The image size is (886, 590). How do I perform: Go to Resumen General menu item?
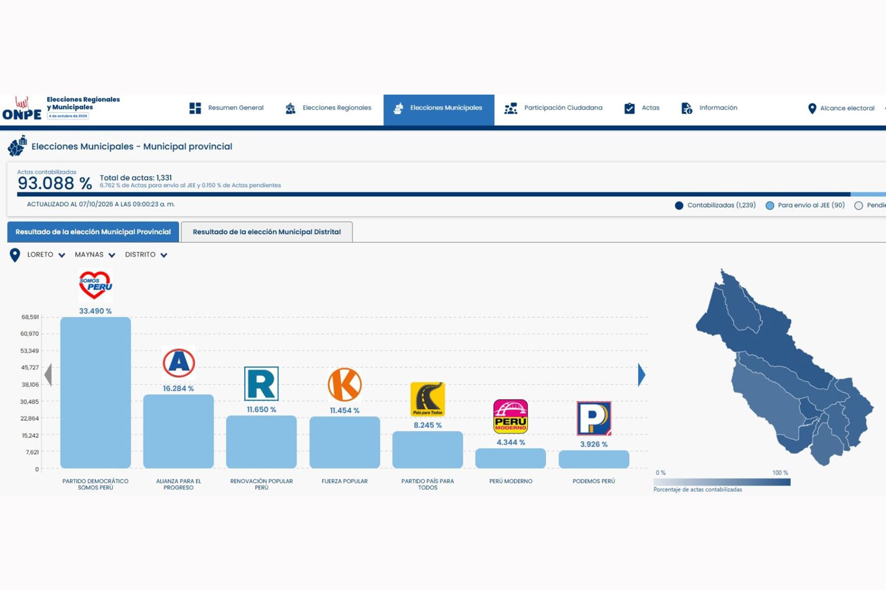(236, 108)
